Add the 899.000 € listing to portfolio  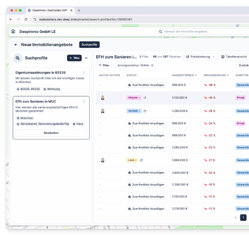146,136
